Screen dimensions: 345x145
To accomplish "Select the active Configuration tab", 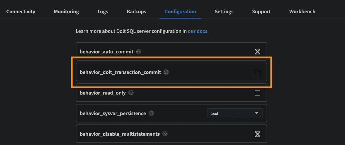I will pos(180,11).
